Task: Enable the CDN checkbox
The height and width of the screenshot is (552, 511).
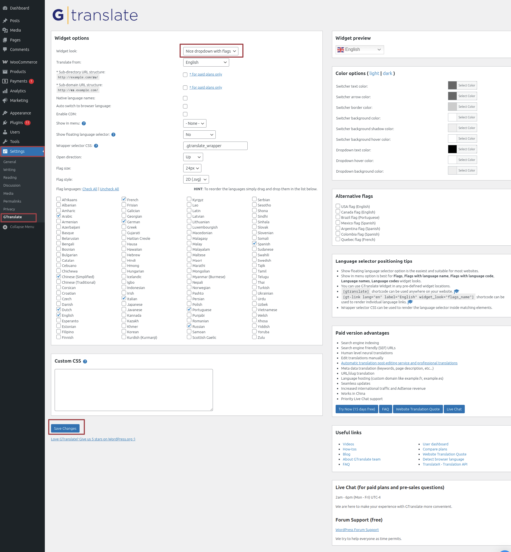Action: tap(185, 114)
